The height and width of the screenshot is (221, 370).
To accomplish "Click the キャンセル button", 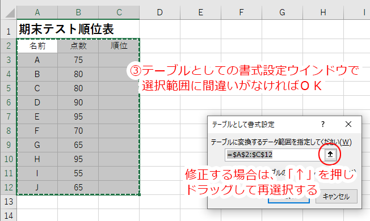I will pyautogui.click(x=337, y=197).
